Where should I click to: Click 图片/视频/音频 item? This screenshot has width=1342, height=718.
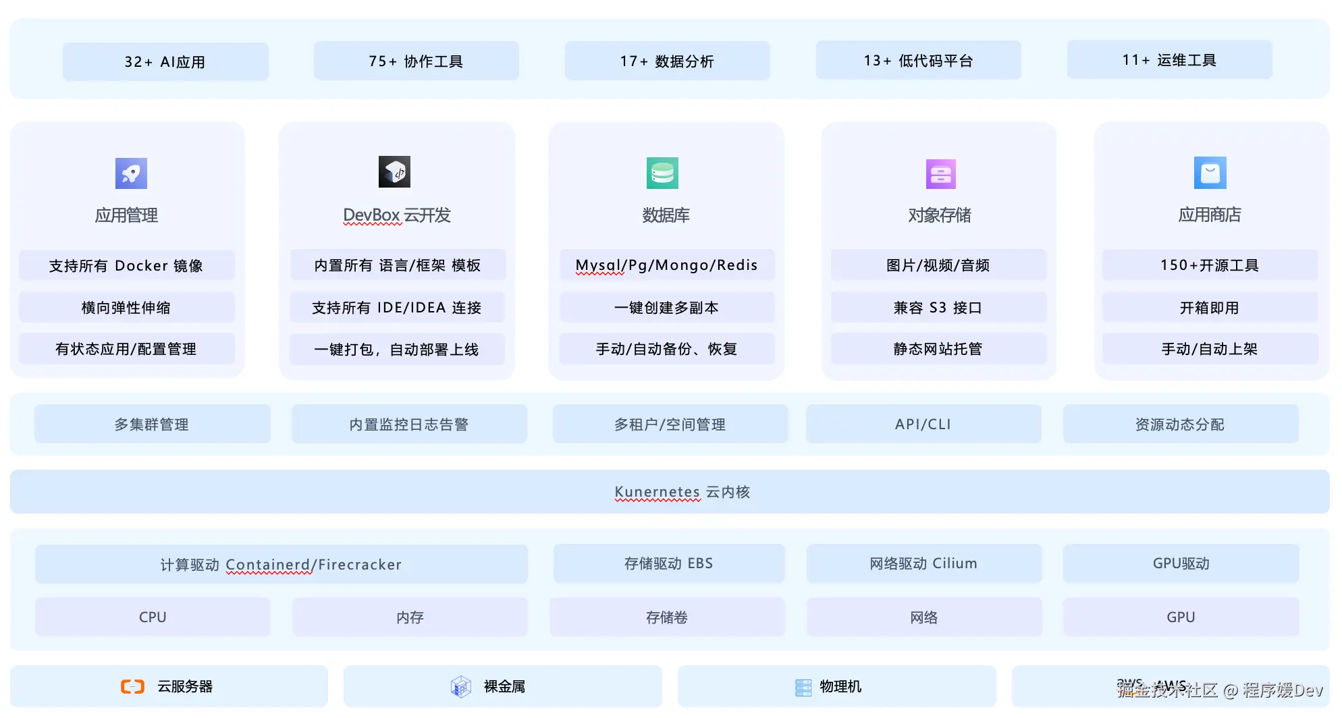[x=938, y=265]
